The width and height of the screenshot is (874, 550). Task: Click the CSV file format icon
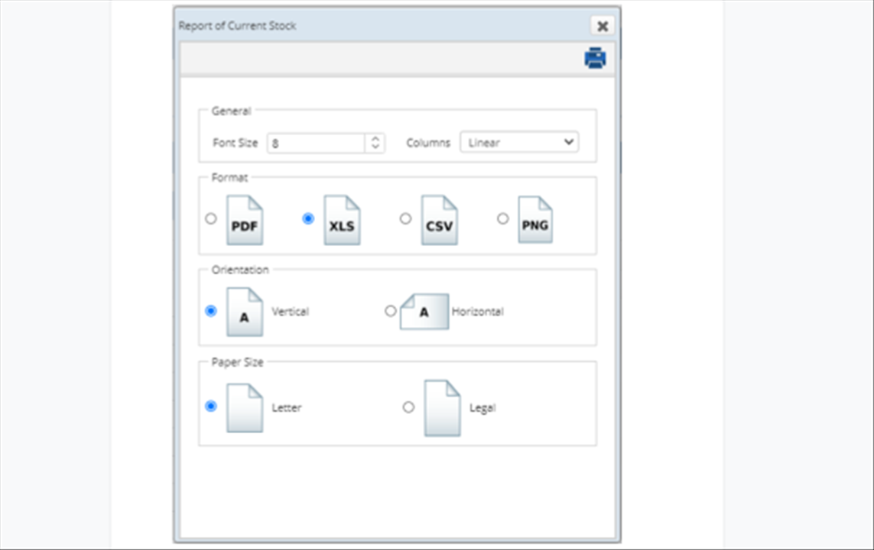(x=439, y=221)
